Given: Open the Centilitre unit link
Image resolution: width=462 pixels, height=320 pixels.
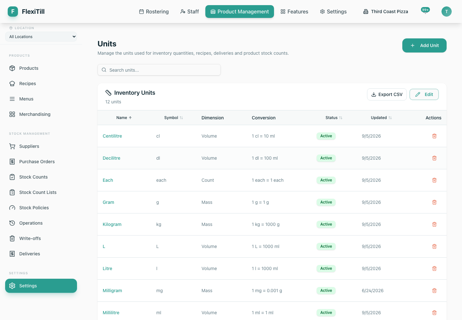Looking at the screenshot, I should (112, 136).
